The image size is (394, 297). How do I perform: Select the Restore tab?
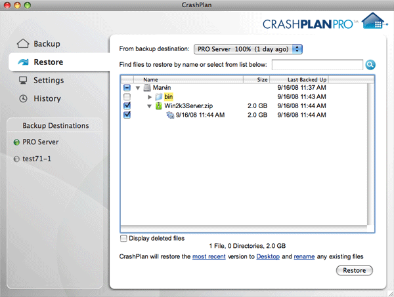pos(59,62)
